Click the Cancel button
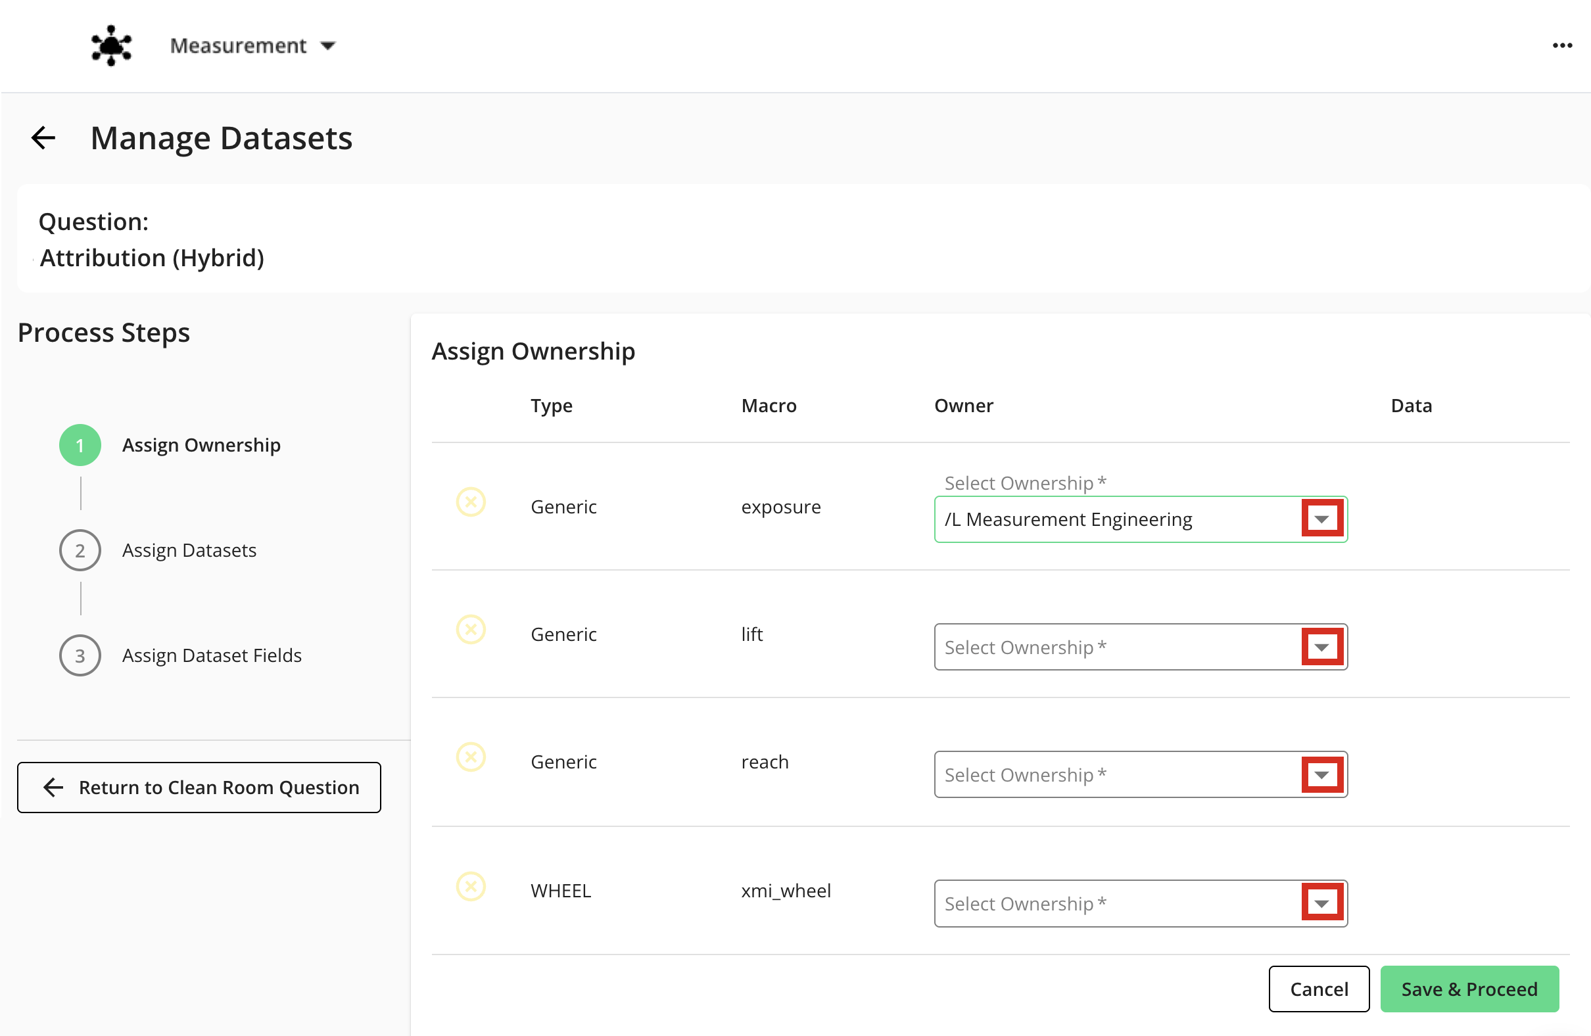This screenshot has height=1036, width=1591. (1318, 989)
